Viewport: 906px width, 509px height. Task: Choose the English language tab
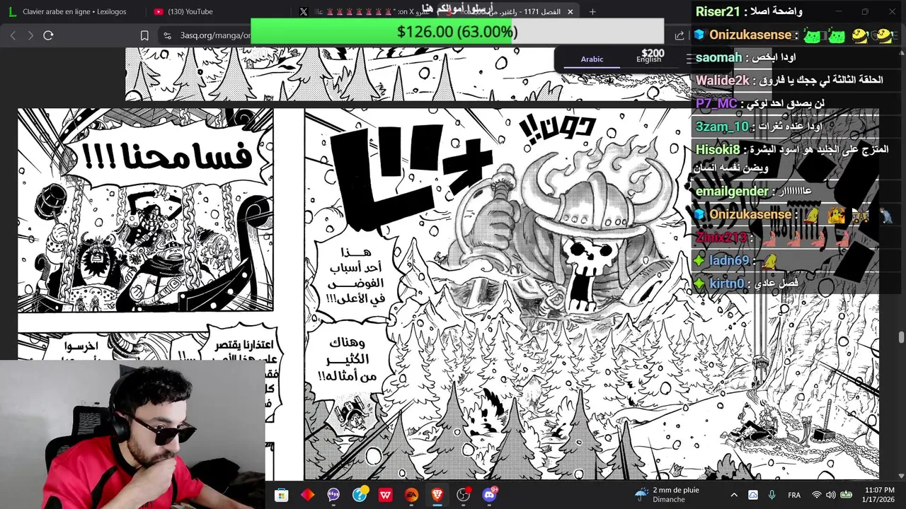click(648, 59)
